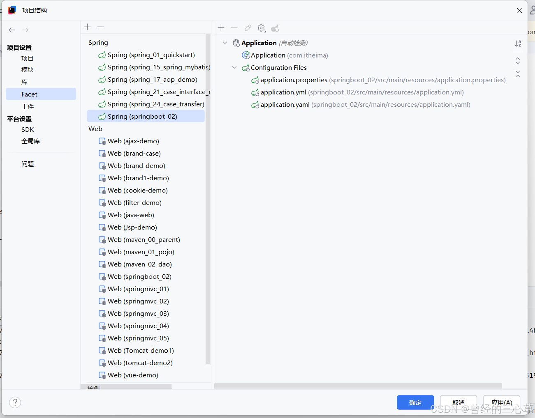Go back with the left arrow icon
The width and height of the screenshot is (535, 418).
[12, 30]
